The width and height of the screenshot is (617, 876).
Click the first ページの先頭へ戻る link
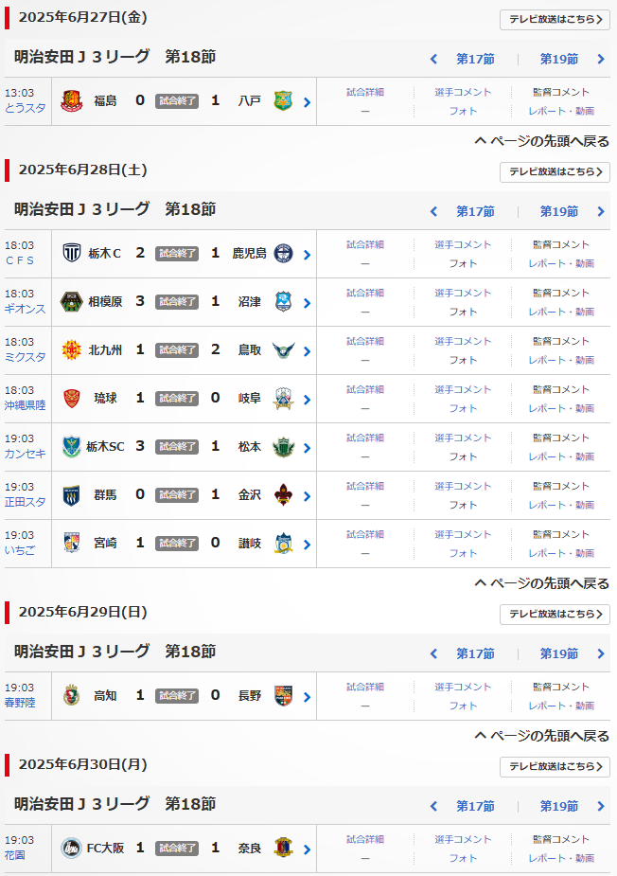tap(542, 141)
